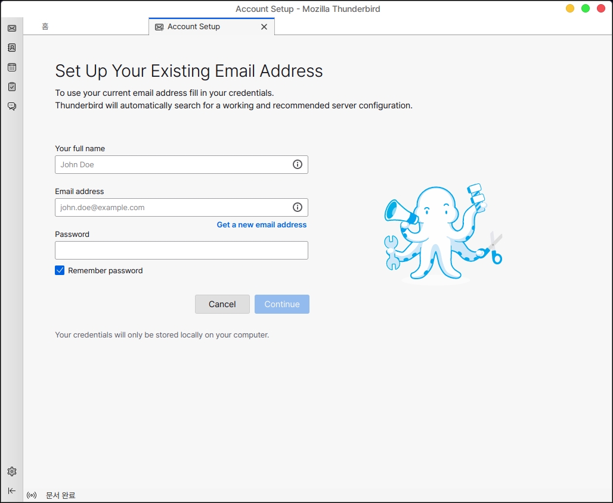Image resolution: width=613 pixels, height=503 pixels.
Task: Uncheck the Remember password checkbox
Action: point(60,270)
